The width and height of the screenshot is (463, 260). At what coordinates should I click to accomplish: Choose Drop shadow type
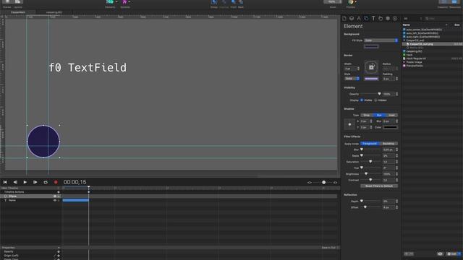[367, 115]
